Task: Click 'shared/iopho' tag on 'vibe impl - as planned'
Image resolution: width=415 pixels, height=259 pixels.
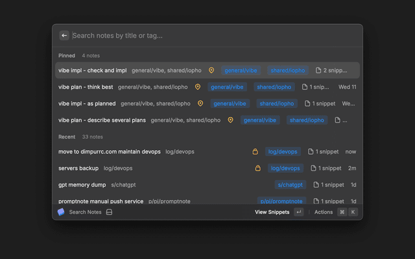Action: (x=277, y=103)
